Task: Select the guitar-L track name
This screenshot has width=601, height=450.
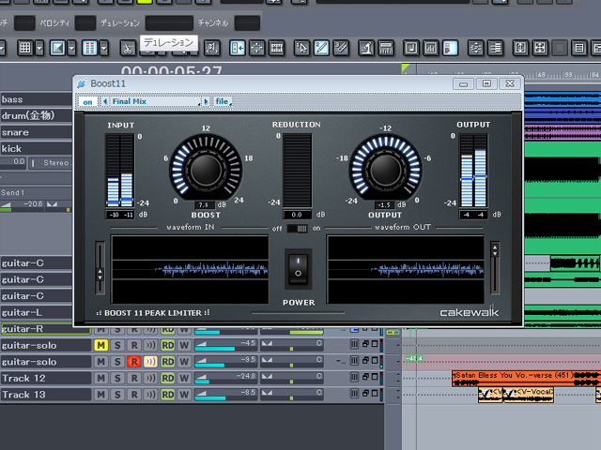Action: point(36,312)
